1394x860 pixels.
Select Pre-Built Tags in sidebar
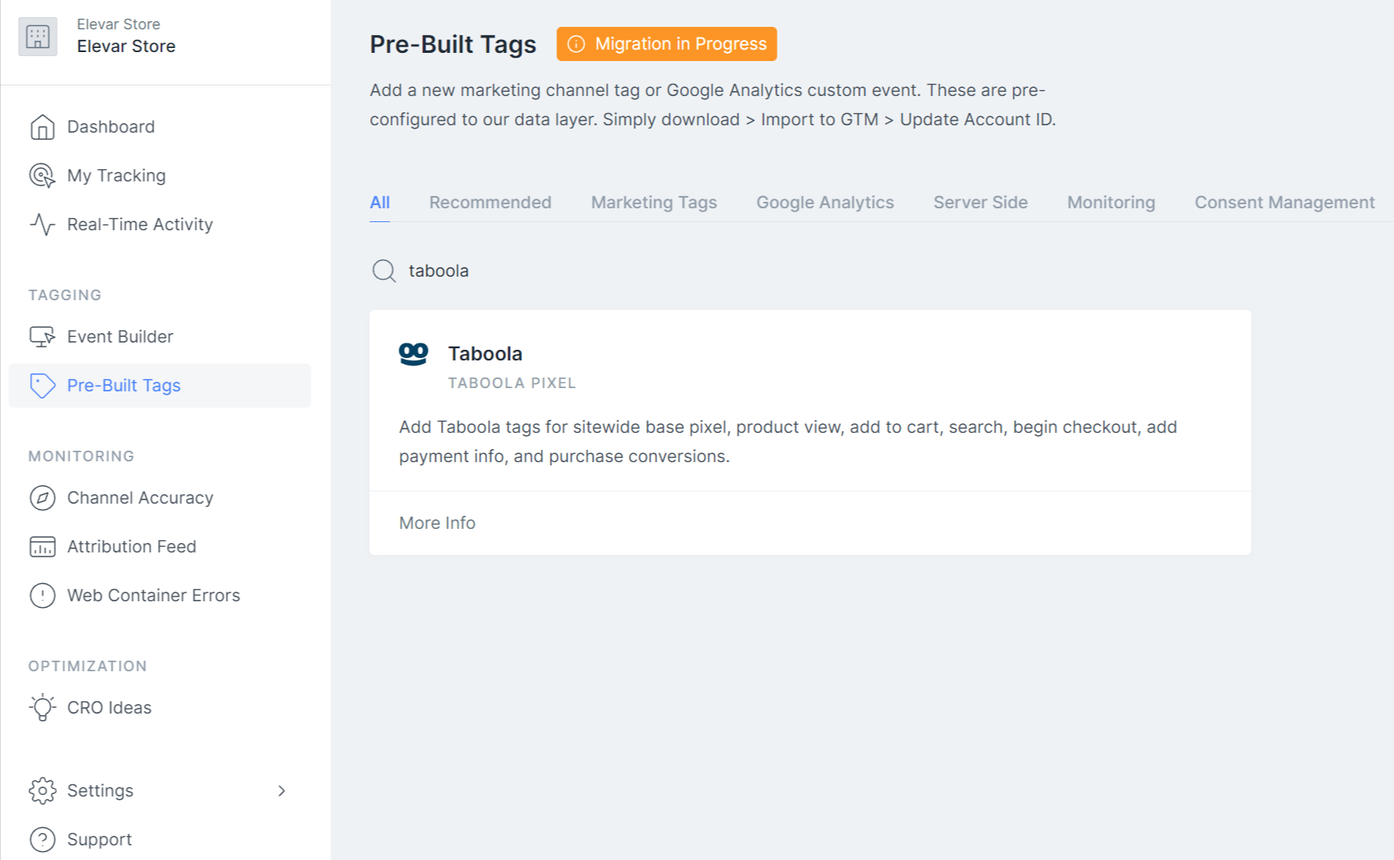point(159,386)
